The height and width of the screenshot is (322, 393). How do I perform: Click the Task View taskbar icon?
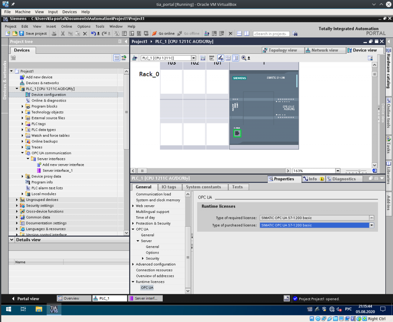pyautogui.click(x=23, y=309)
